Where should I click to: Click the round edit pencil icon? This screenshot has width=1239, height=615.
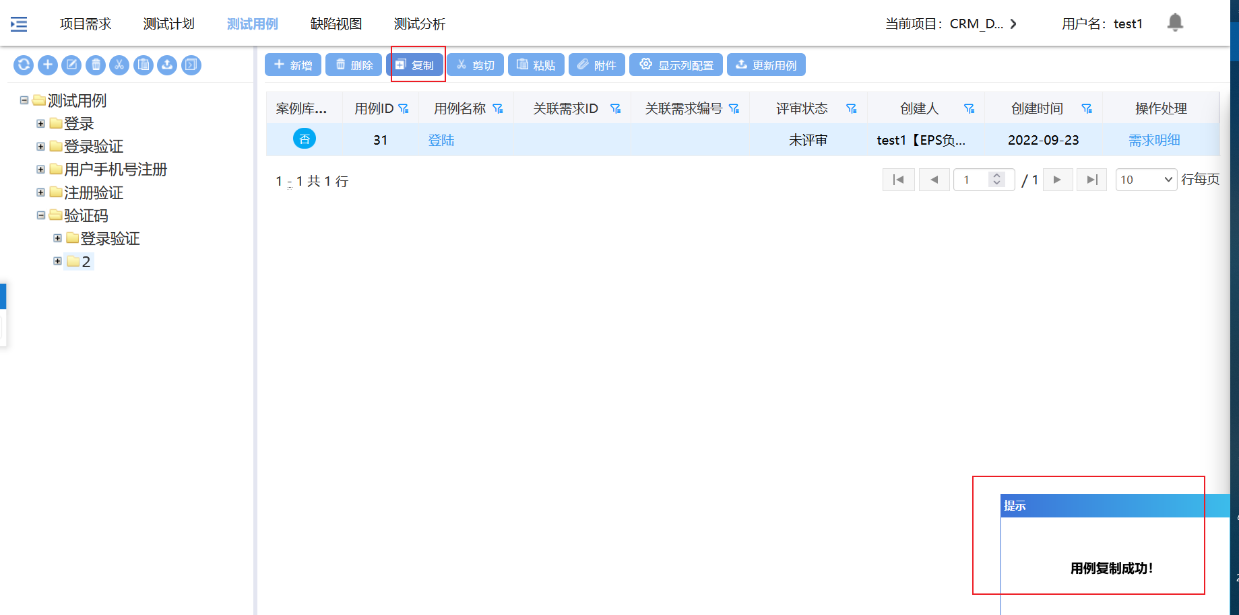click(x=71, y=65)
